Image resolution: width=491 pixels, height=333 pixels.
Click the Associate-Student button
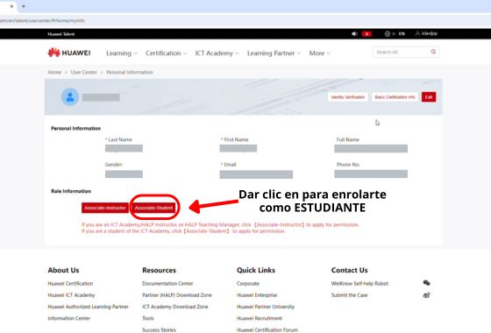pos(153,208)
